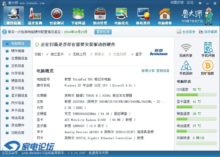Open the 驱动管理 driver toolbox icon

100,16
